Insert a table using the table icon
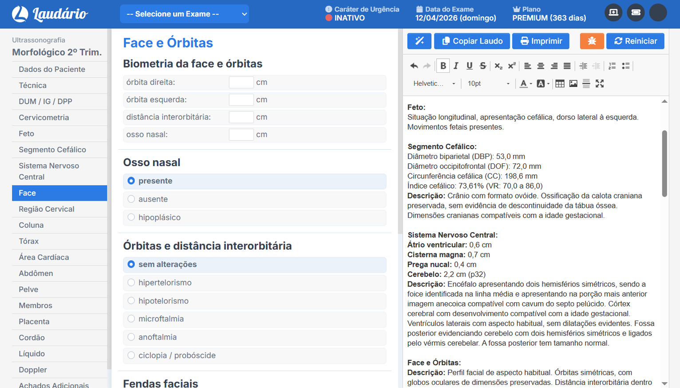 pos(560,83)
